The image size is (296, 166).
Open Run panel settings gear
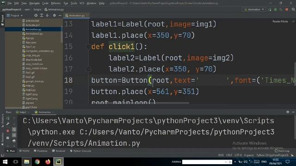(288, 112)
